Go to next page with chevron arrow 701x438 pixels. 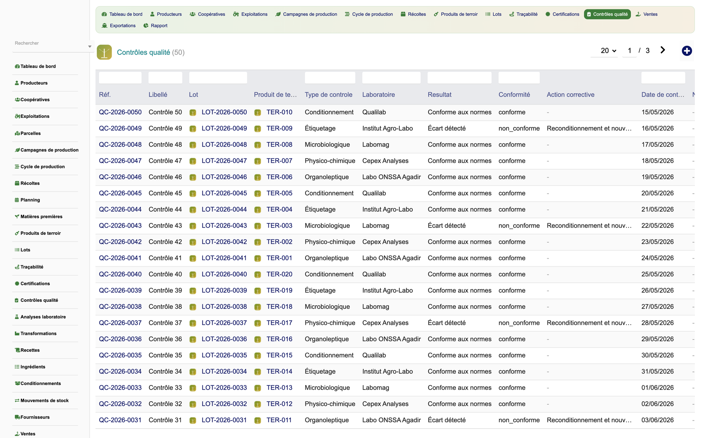coord(662,50)
